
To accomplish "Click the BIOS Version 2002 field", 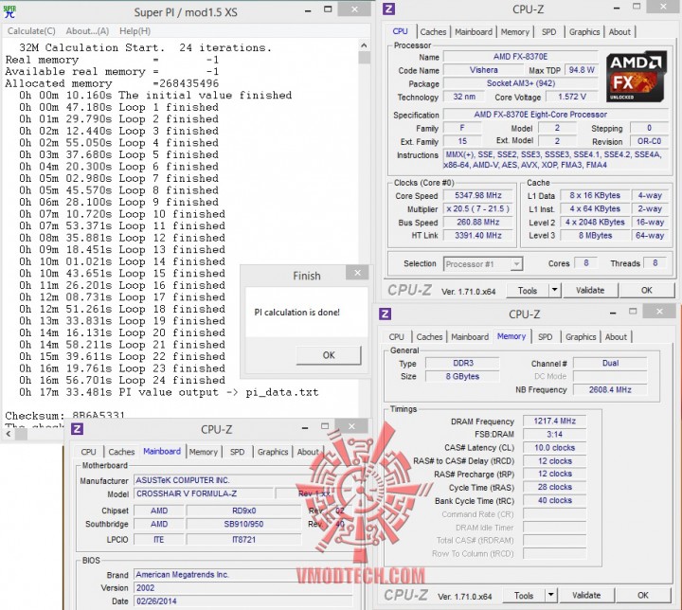I will 242,588.
